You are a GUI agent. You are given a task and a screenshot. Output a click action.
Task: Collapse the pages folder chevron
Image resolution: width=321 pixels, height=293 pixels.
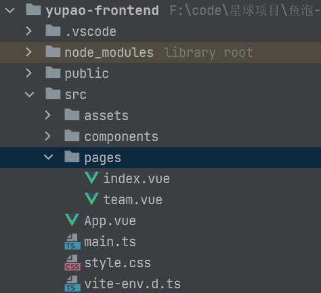click(x=48, y=157)
